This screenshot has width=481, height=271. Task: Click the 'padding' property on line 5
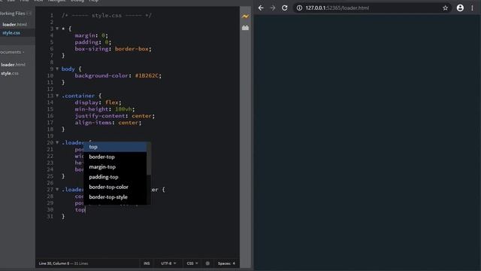pos(86,42)
